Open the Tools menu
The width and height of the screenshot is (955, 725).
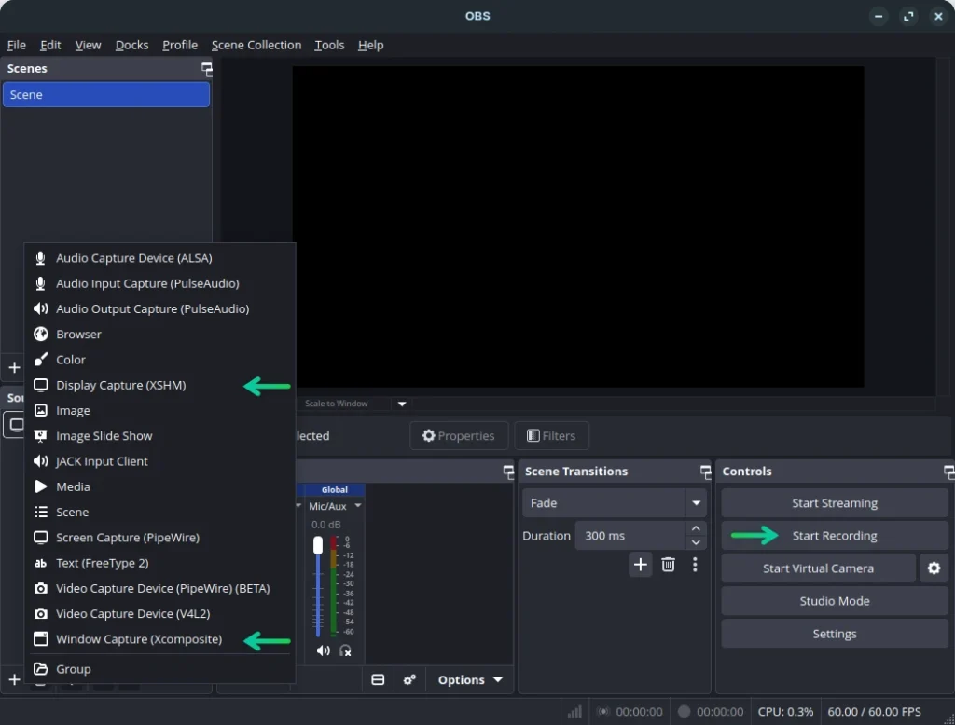click(329, 45)
